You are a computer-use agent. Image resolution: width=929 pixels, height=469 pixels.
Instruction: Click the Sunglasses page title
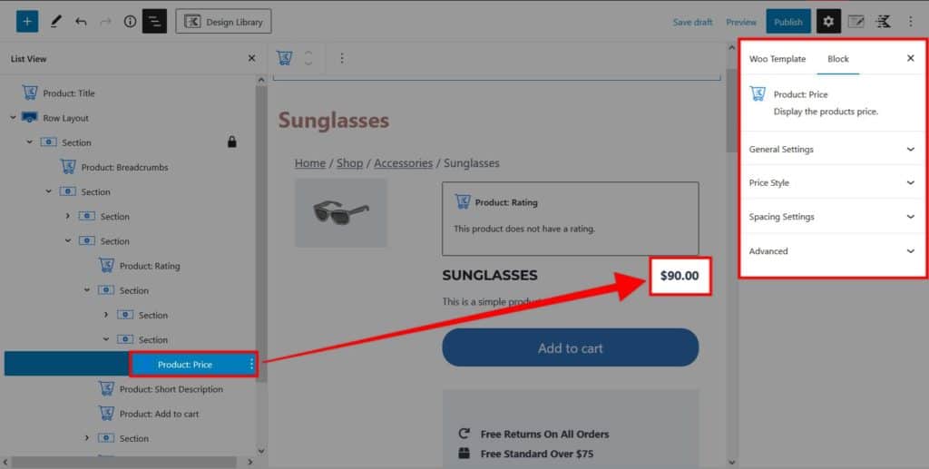[x=334, y=121]
